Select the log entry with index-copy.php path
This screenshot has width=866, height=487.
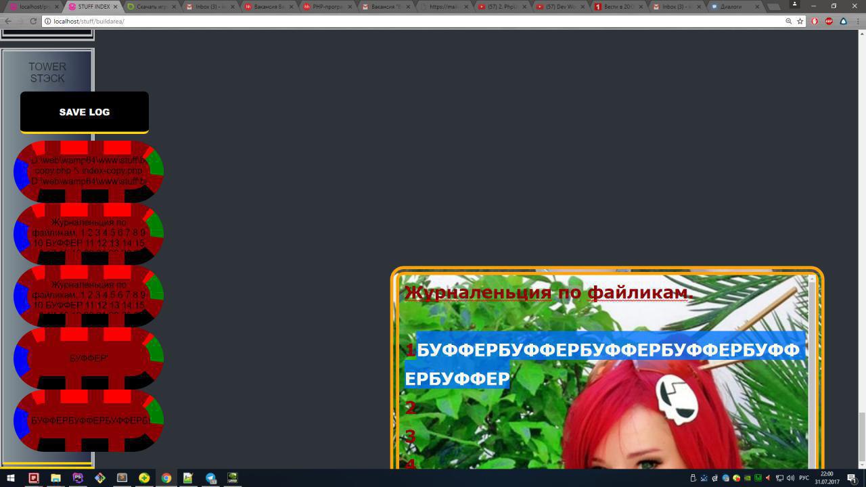click(x=89, y=172)
